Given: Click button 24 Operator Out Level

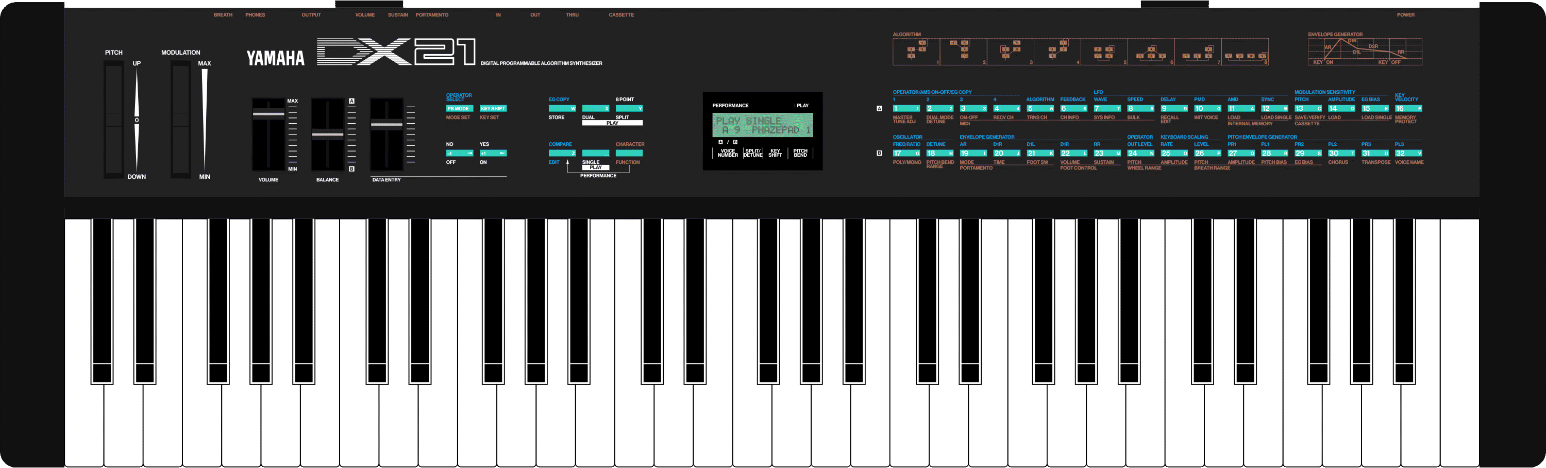Looking at the screenshot, I should (x=1141, y=153).
